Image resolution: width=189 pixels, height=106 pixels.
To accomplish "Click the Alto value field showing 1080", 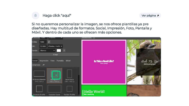I will pos(43,42).
